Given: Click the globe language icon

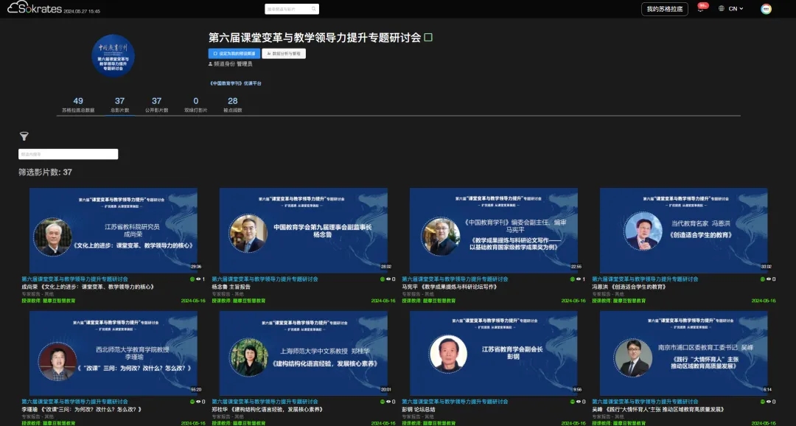Looking at the screenshot, I should click(719, 9).
